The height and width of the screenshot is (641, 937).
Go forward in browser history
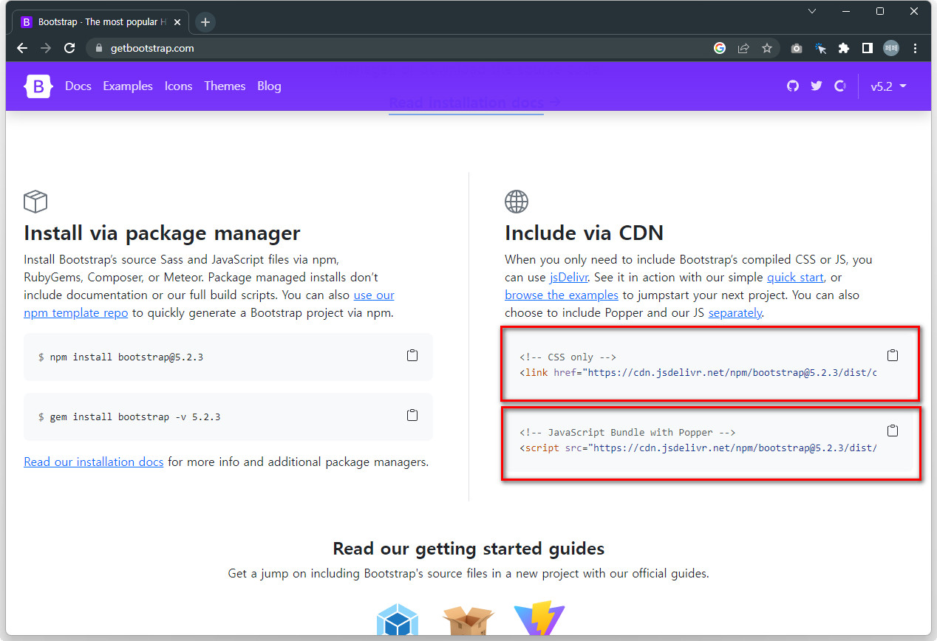point(46,48)
